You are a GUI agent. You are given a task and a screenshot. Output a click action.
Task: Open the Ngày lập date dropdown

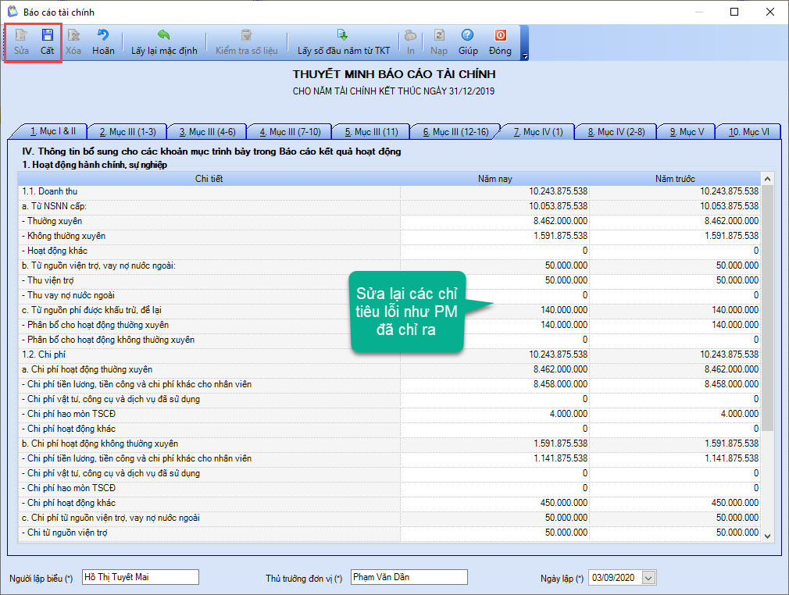pyautogui.click(x=648, y=578)
